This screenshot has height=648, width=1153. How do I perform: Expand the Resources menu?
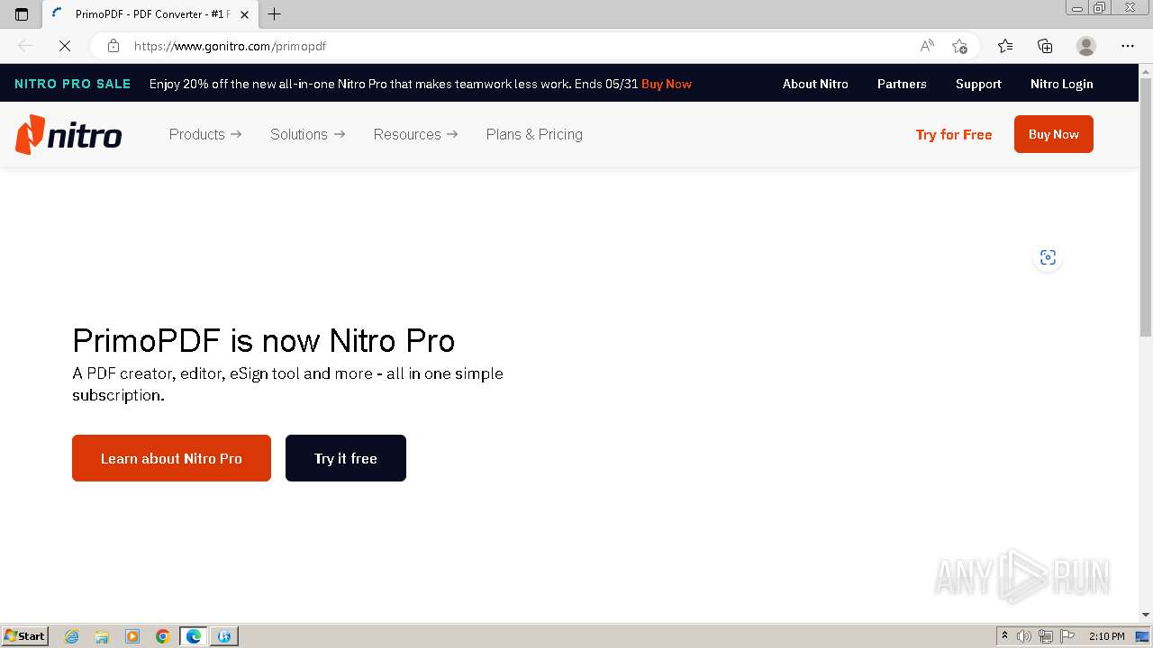coord(415,134)
